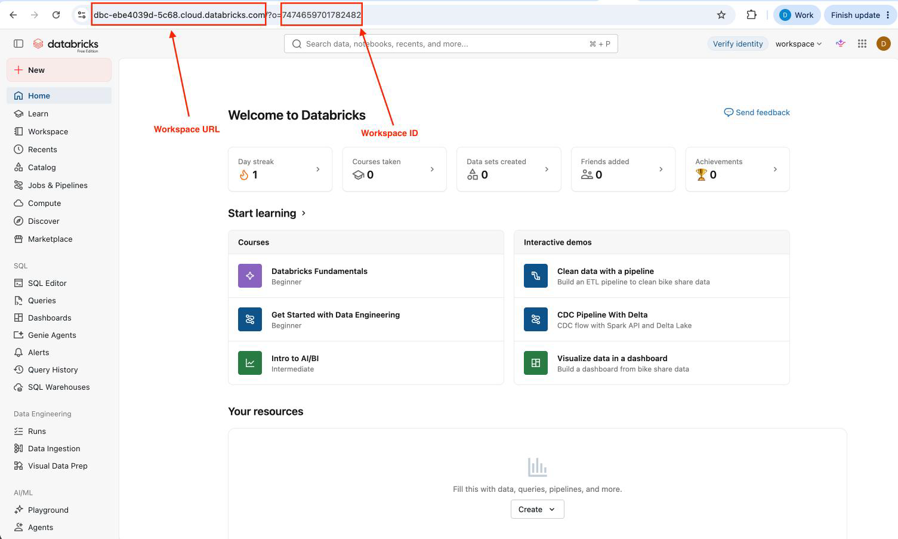Image resolution: width=898 pixels, height=539 pixels.
Task: Bookmark this page with the star icon
Action: coord(721,15)
